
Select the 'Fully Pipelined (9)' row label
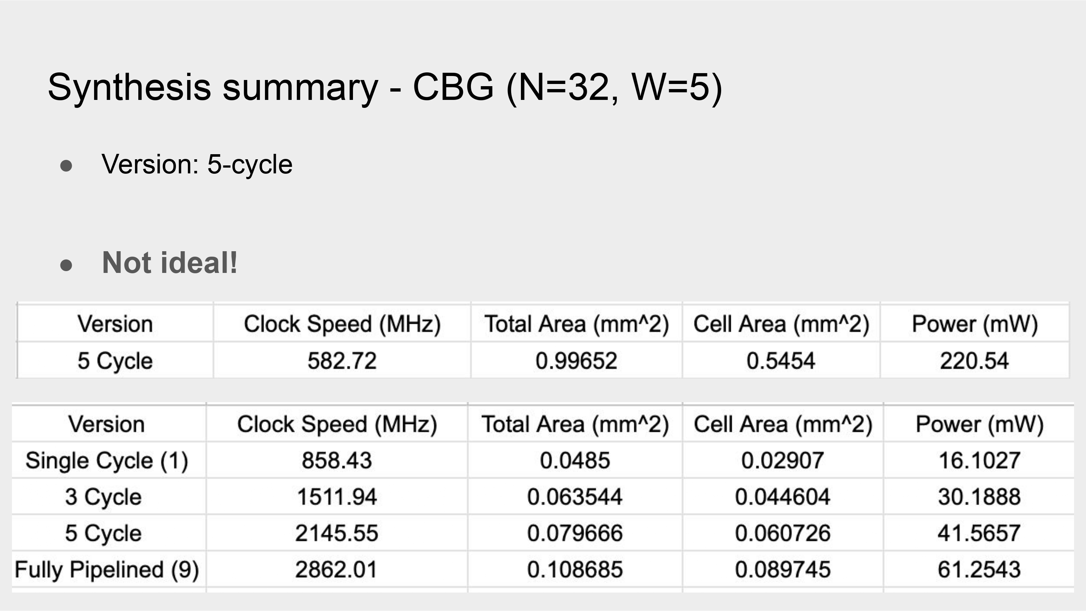[x=107, y=569]
